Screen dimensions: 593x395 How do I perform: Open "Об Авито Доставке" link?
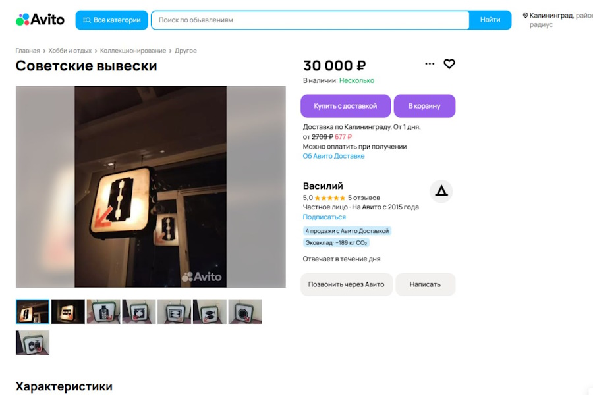point(333,157)
